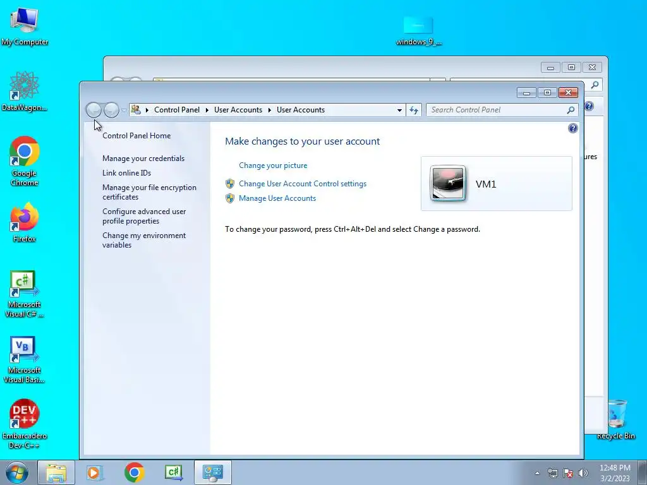Launch Firefox from the desktop shortcut
Image resolution: width=647 pixels, height=485 pixels.
coord(25,222)
